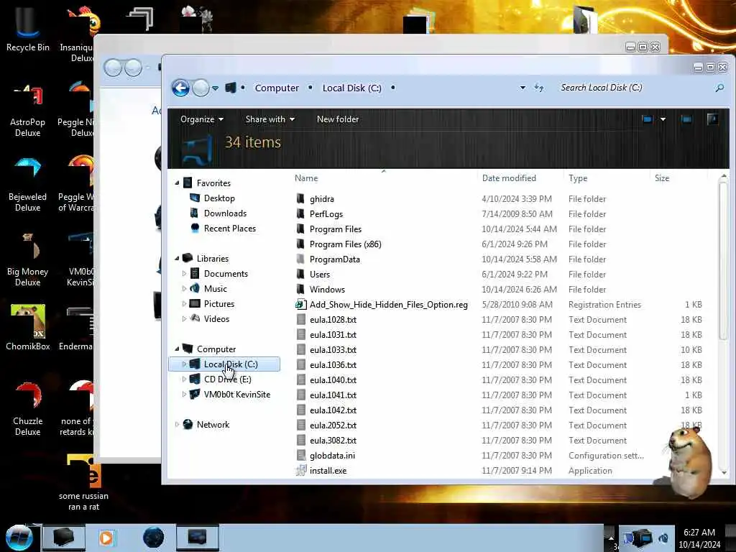Expand the Documents library node
The image size is (736, 552).
[184, 274]
